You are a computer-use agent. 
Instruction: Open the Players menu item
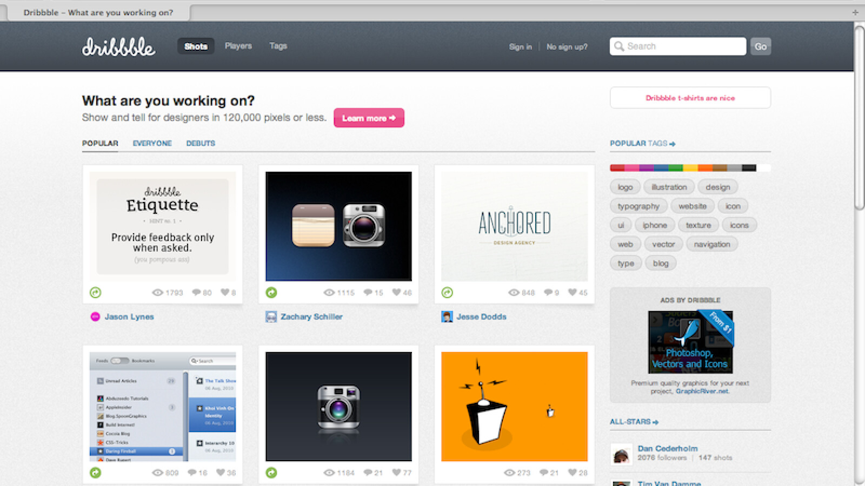click(x=238, y=46)
